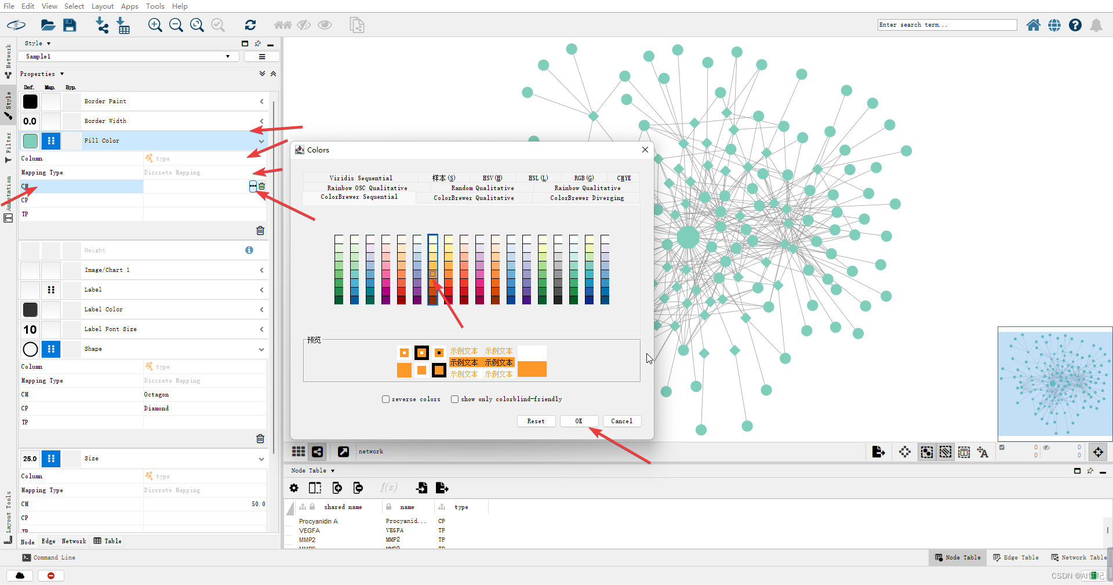Open Node Table dropdown

pos(313,471)
